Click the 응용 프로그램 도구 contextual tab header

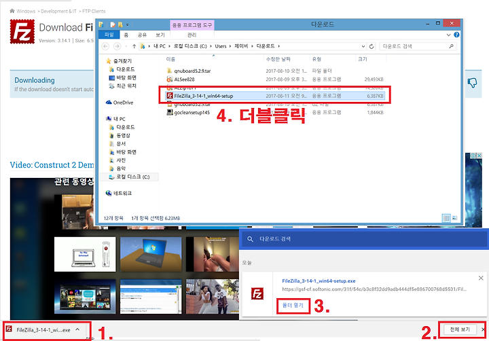[x=192, y=24]
